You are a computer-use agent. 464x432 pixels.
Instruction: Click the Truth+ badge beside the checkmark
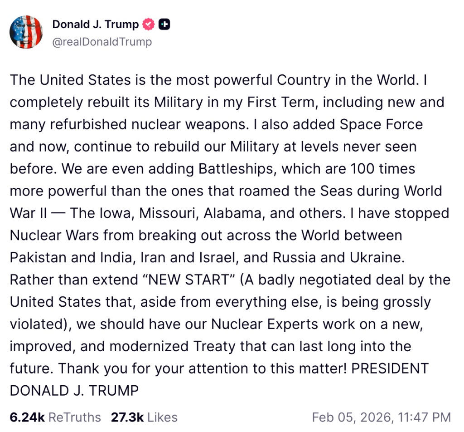pos(164,25)
